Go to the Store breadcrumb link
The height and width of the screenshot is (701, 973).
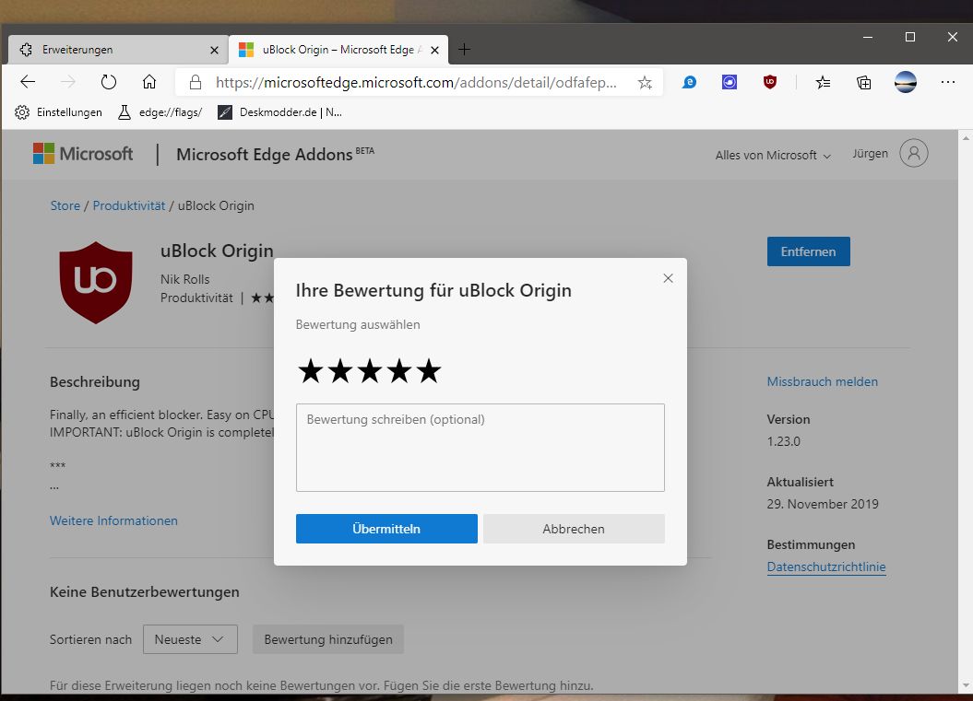[x=65, y=205]
